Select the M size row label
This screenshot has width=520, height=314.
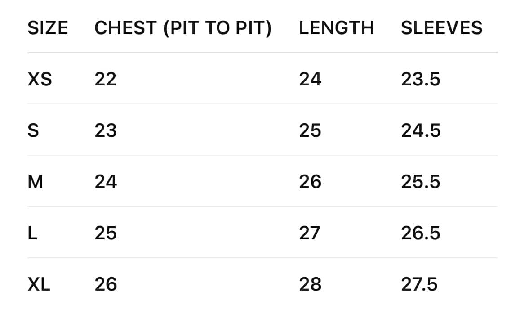(x=35, y=182)
